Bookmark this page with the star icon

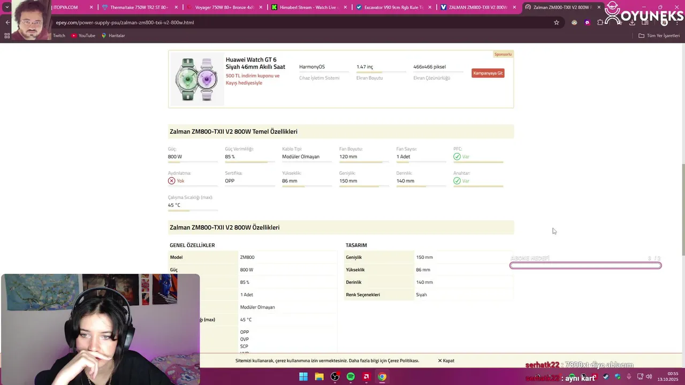(x=557, y=22)
